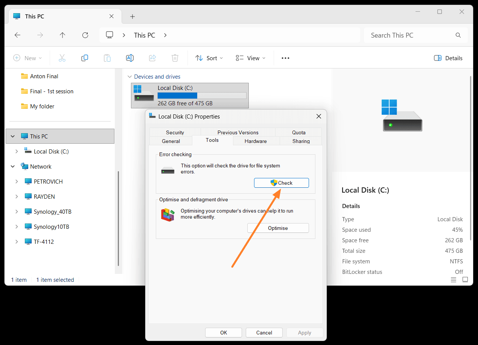Click the Check button for error checking
Screen dimensions: 478x345
coord(282,183)
